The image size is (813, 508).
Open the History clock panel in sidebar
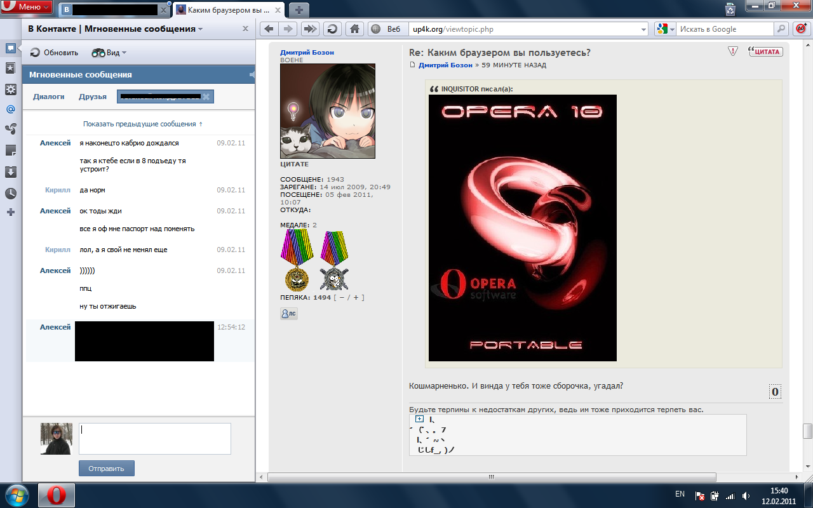(x=10, y=193)
